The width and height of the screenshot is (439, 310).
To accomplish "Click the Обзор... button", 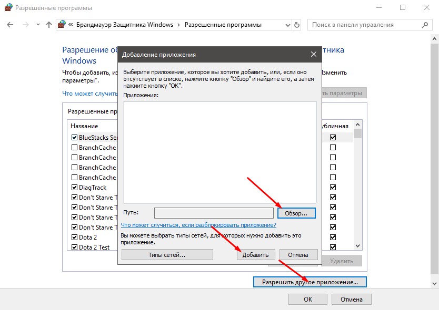I will 296,213.
